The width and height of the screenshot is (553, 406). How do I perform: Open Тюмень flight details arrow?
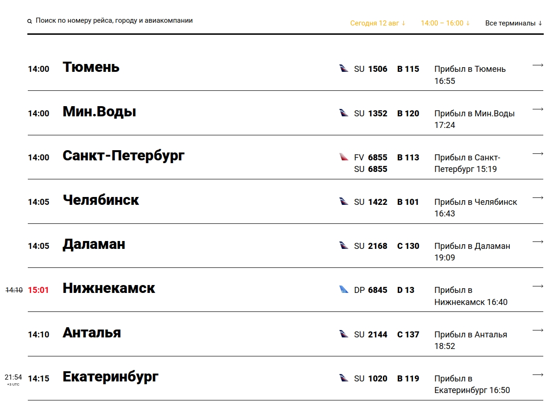538,65
